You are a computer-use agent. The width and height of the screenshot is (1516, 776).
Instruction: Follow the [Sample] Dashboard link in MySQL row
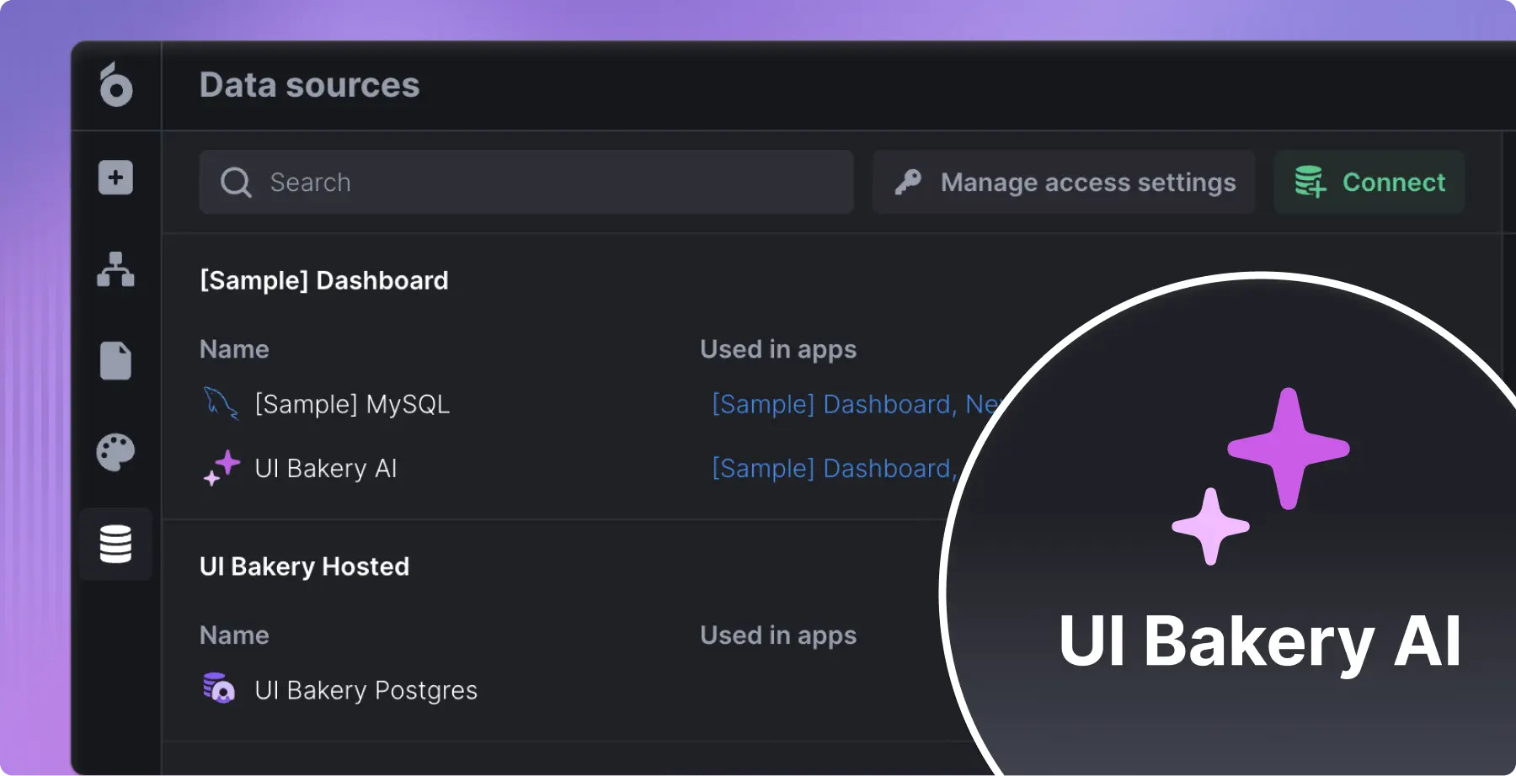(831, 404)
